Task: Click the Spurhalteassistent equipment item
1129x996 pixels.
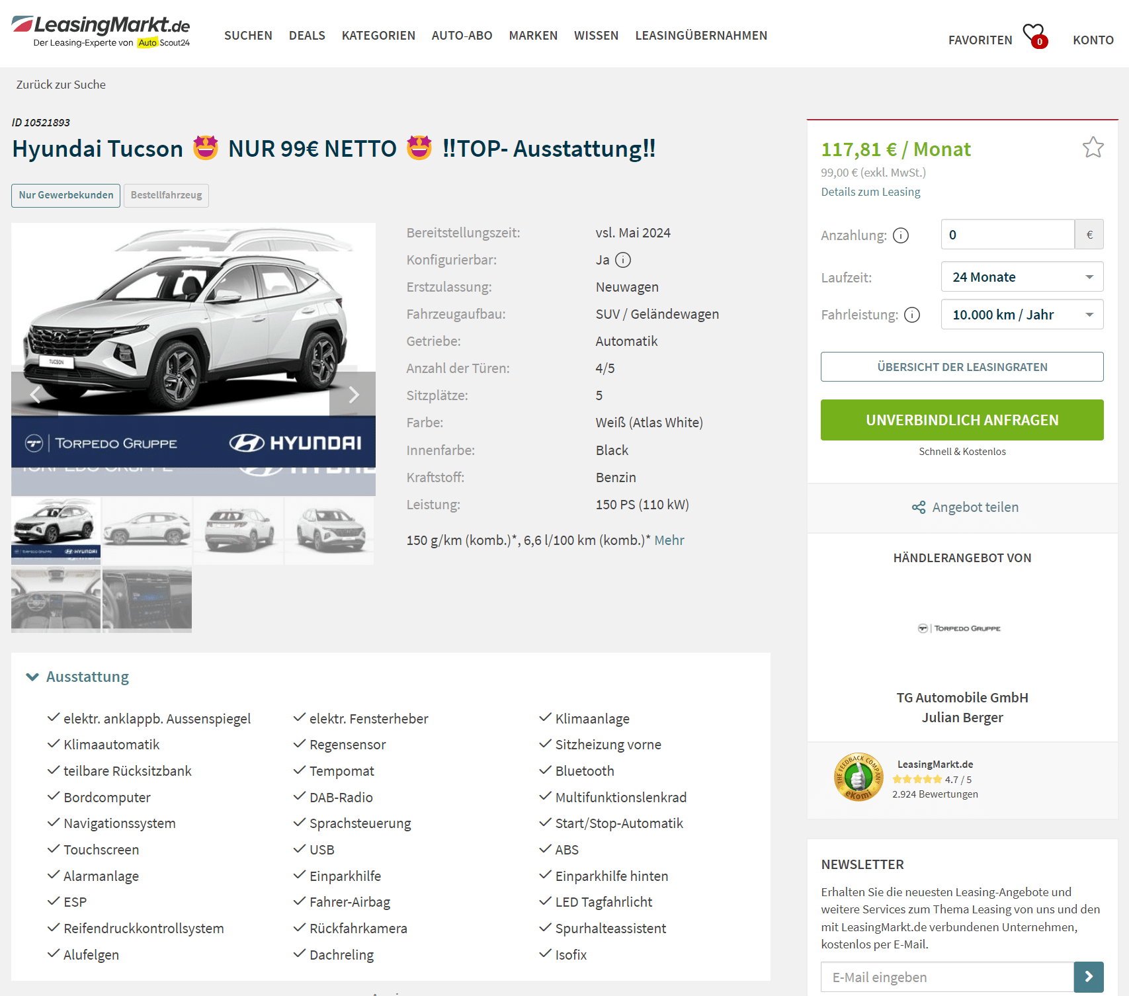Action: (x=610, y=929)
